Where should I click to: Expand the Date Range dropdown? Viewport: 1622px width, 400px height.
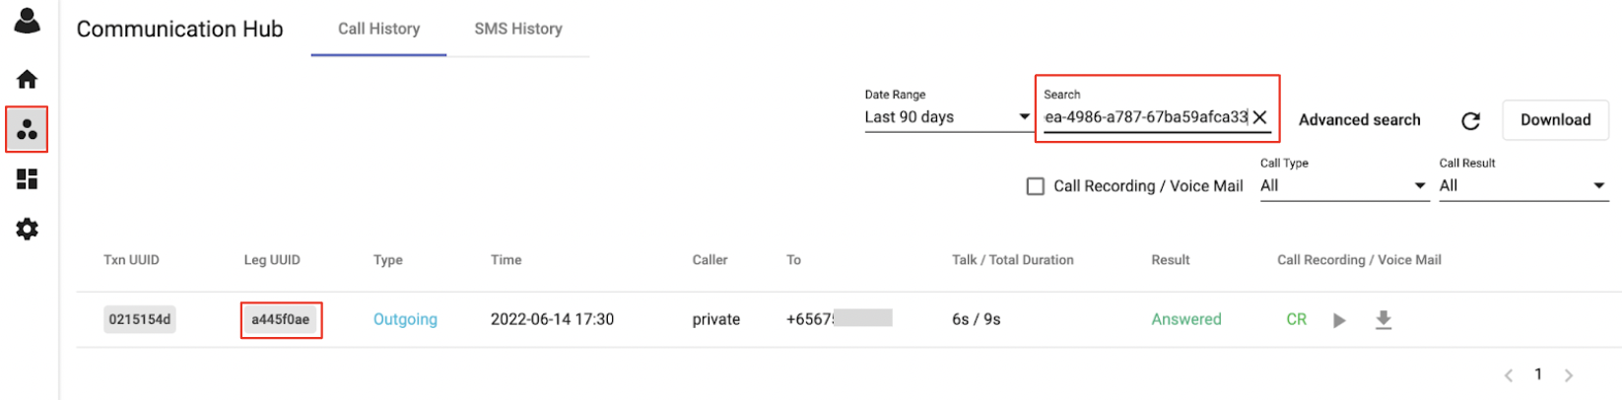pyautogui.click(x=948, y=117)
